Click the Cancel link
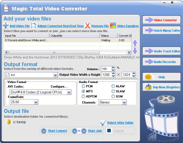Viewport: 183px width, 143px height. point(118,131)
